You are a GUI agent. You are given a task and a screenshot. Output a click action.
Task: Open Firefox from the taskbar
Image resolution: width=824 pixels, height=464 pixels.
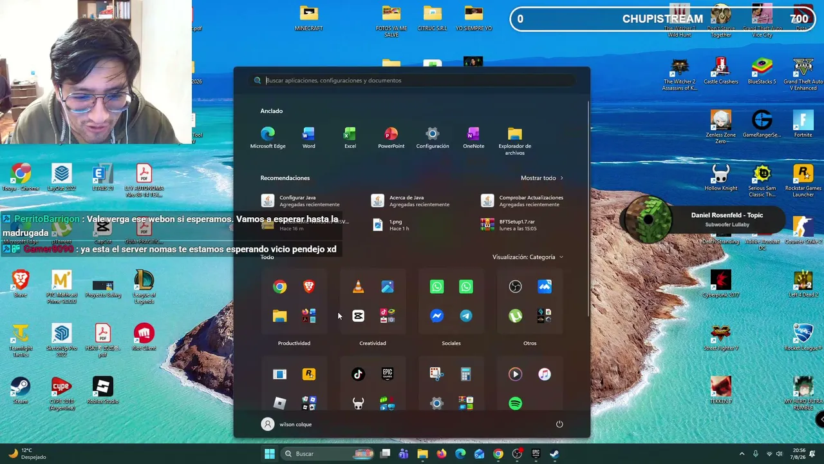point(441,454)
